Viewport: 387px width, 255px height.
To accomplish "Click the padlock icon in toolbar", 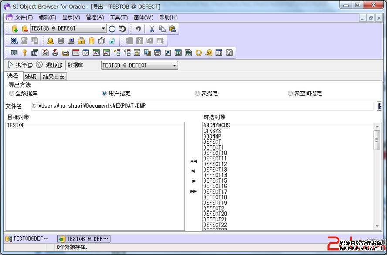I will click(x=81, y=41).
